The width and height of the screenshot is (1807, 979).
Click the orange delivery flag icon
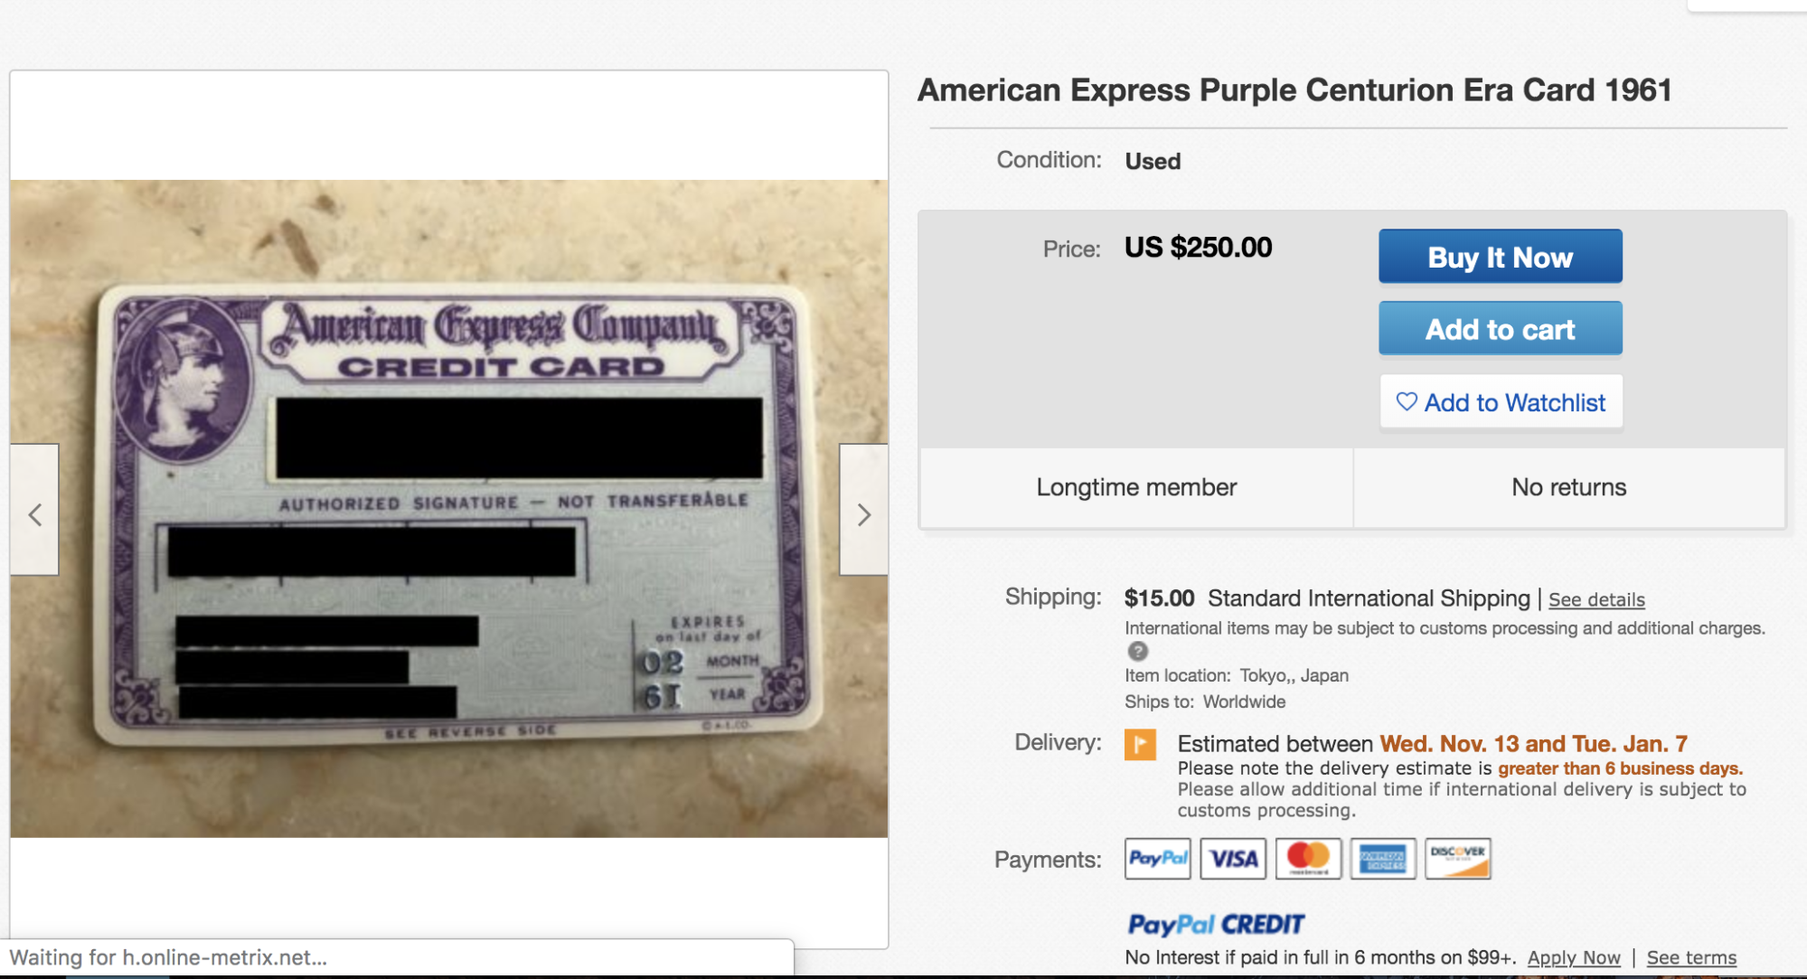point(1142,745)
